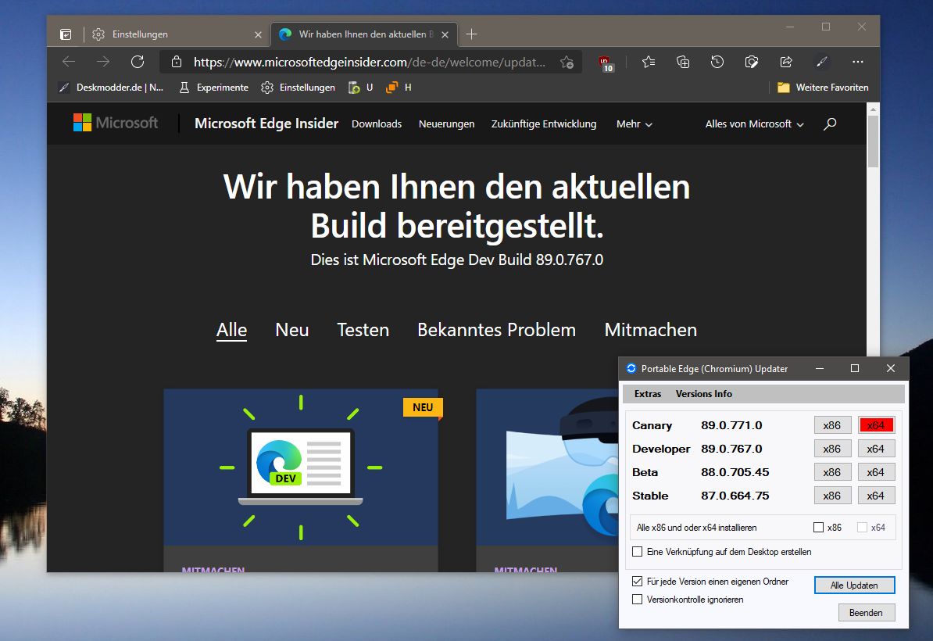Open the Experimente flask bookmark
933x641 pixels.
pos(213,88)
